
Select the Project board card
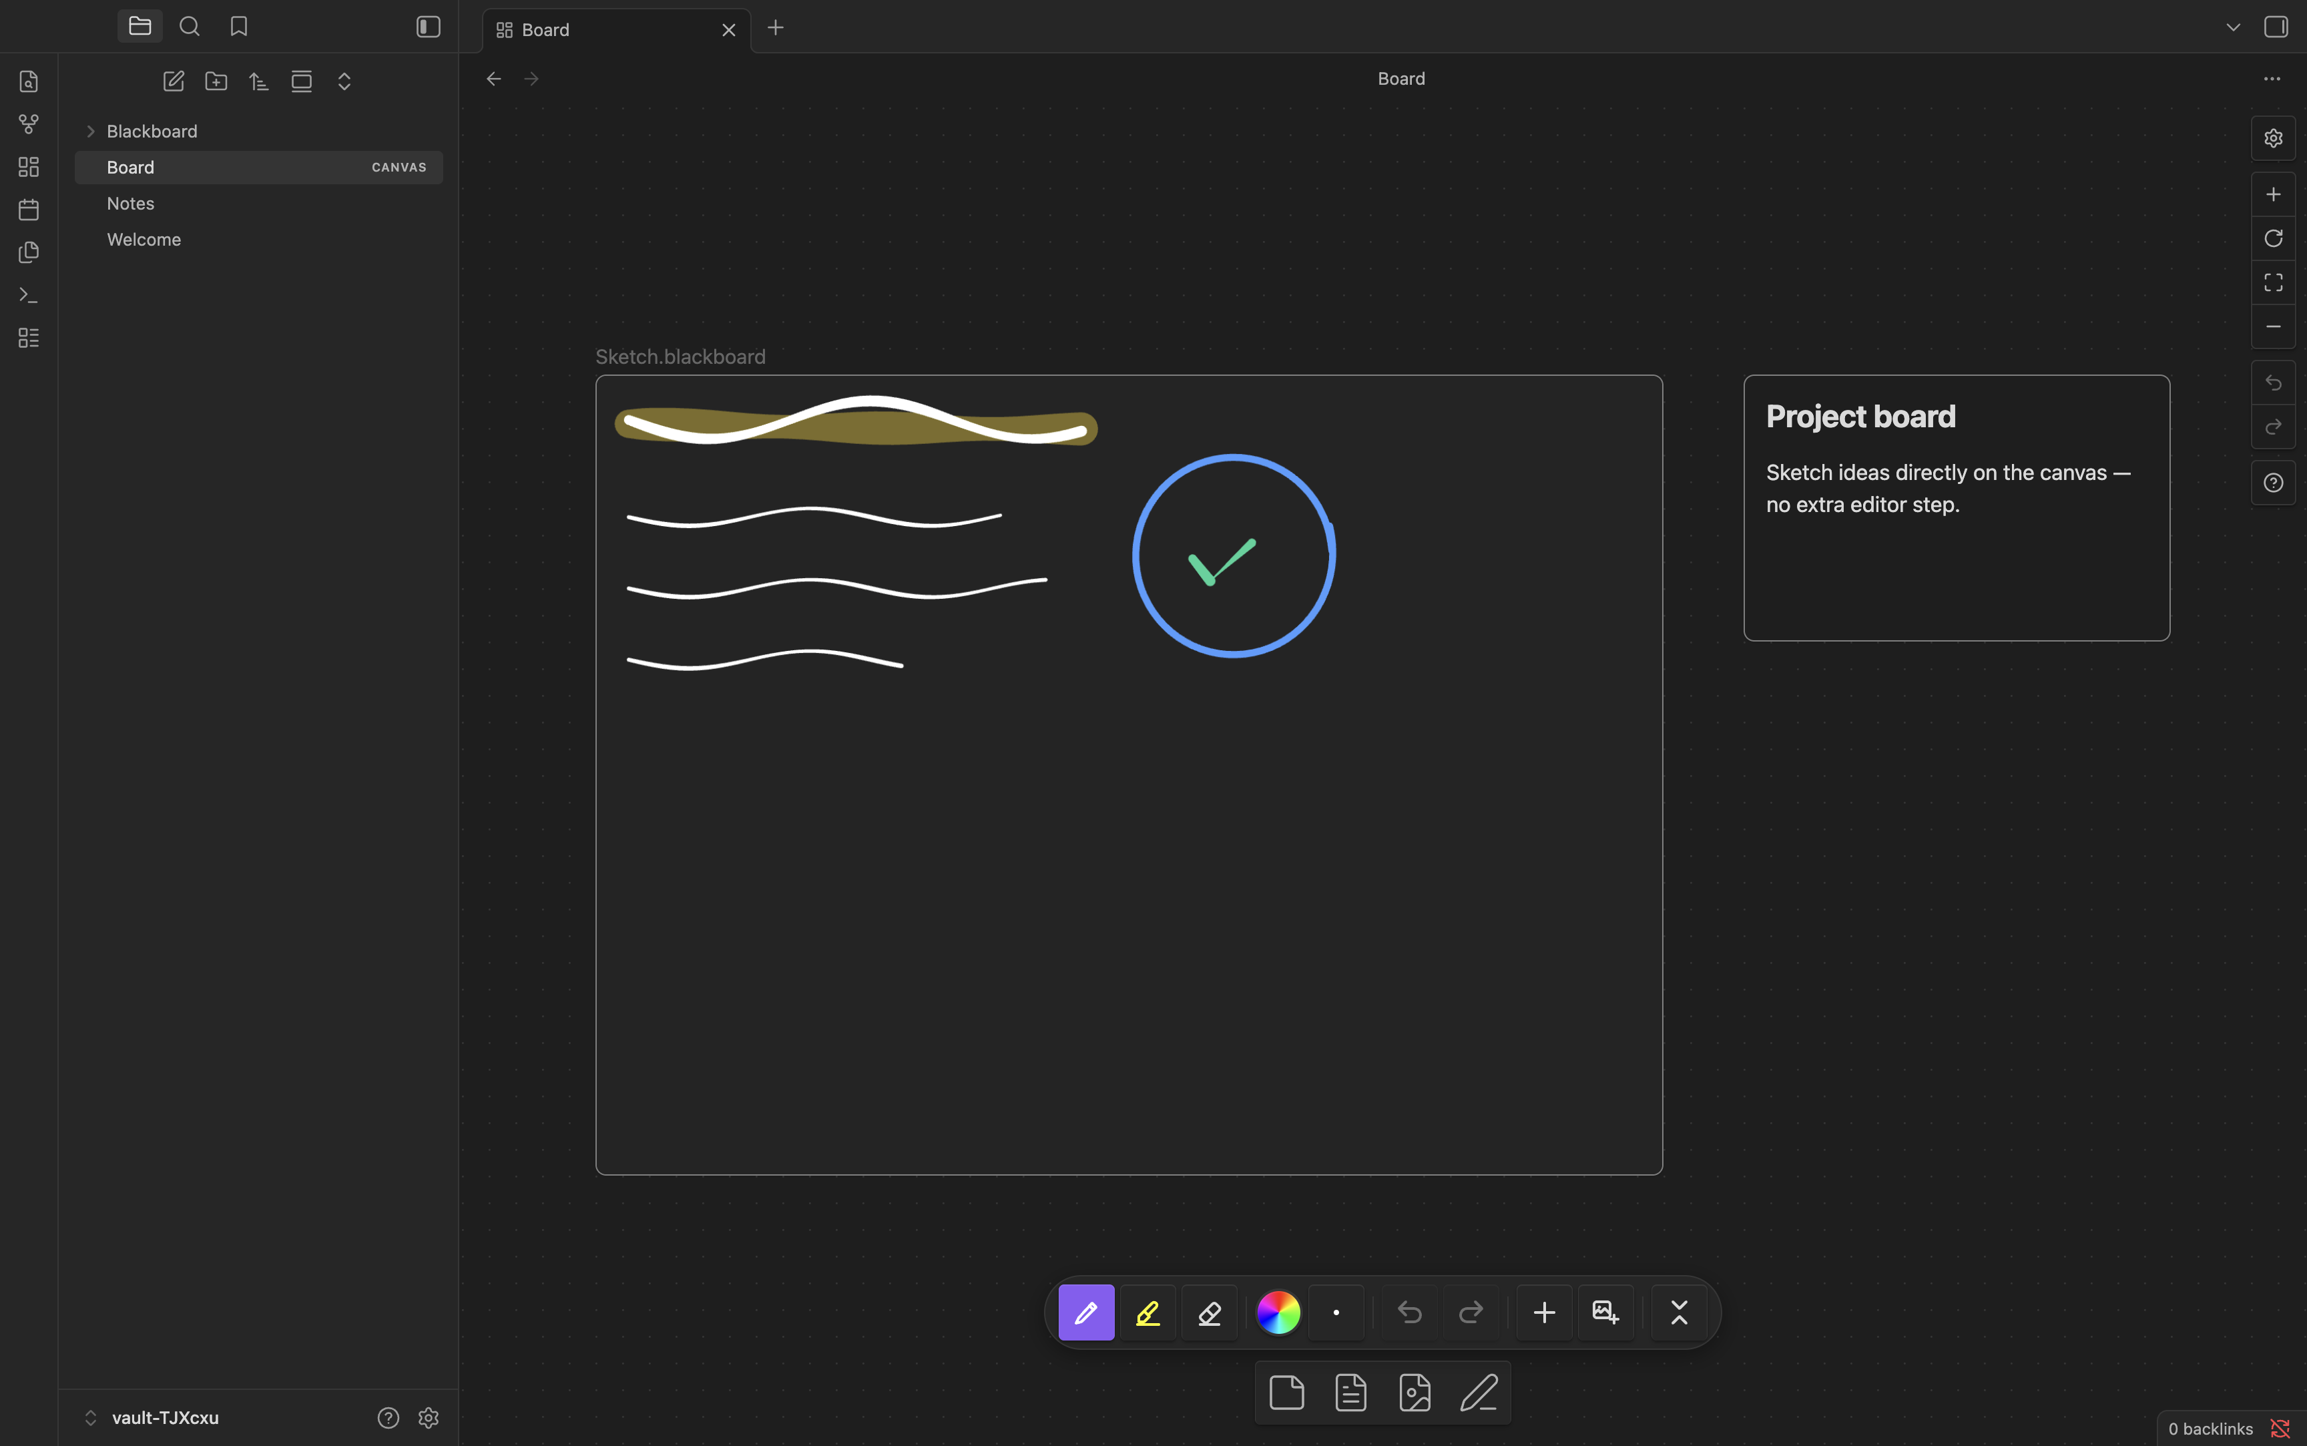tap(1956, 508)
